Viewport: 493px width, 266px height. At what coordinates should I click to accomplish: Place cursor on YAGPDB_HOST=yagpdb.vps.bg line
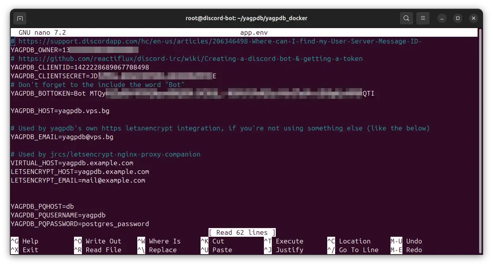tap(60, 111)
